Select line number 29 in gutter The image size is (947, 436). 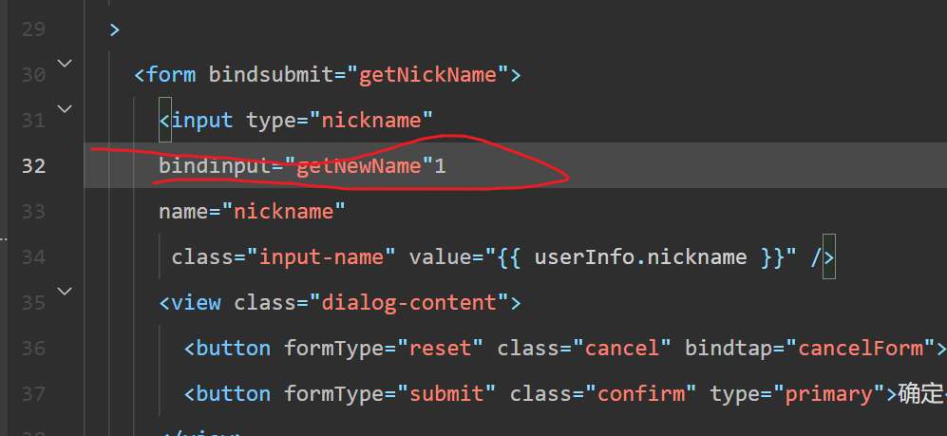33,29
